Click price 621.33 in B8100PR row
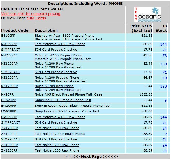 coord(147,36)
